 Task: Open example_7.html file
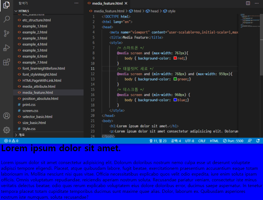tap(48, 62)
